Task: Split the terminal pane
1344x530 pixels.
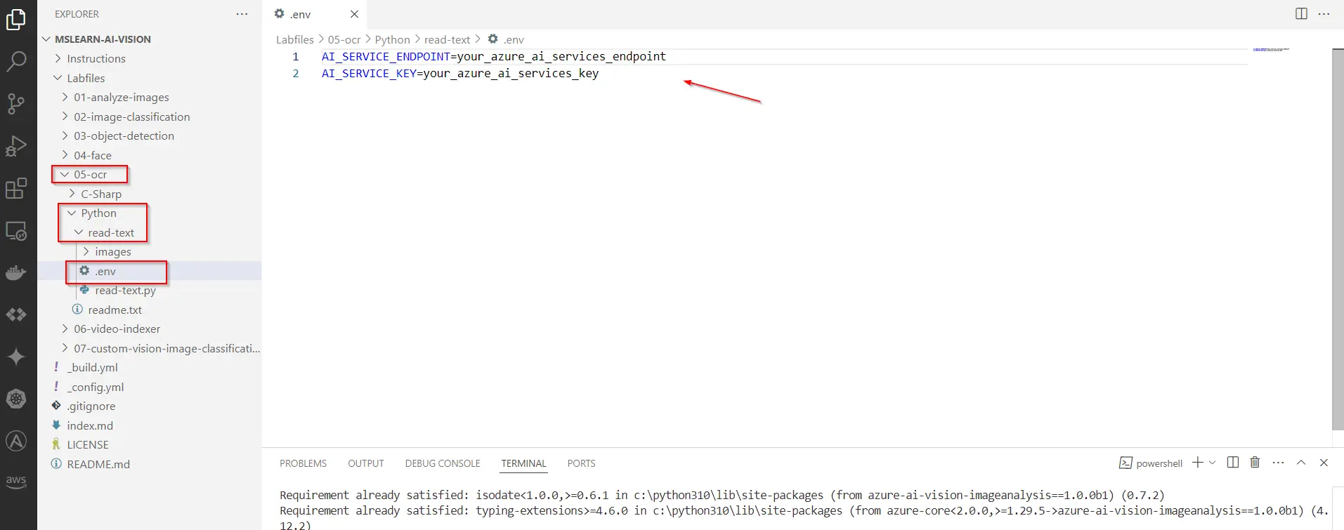Action: point(1232,463)
